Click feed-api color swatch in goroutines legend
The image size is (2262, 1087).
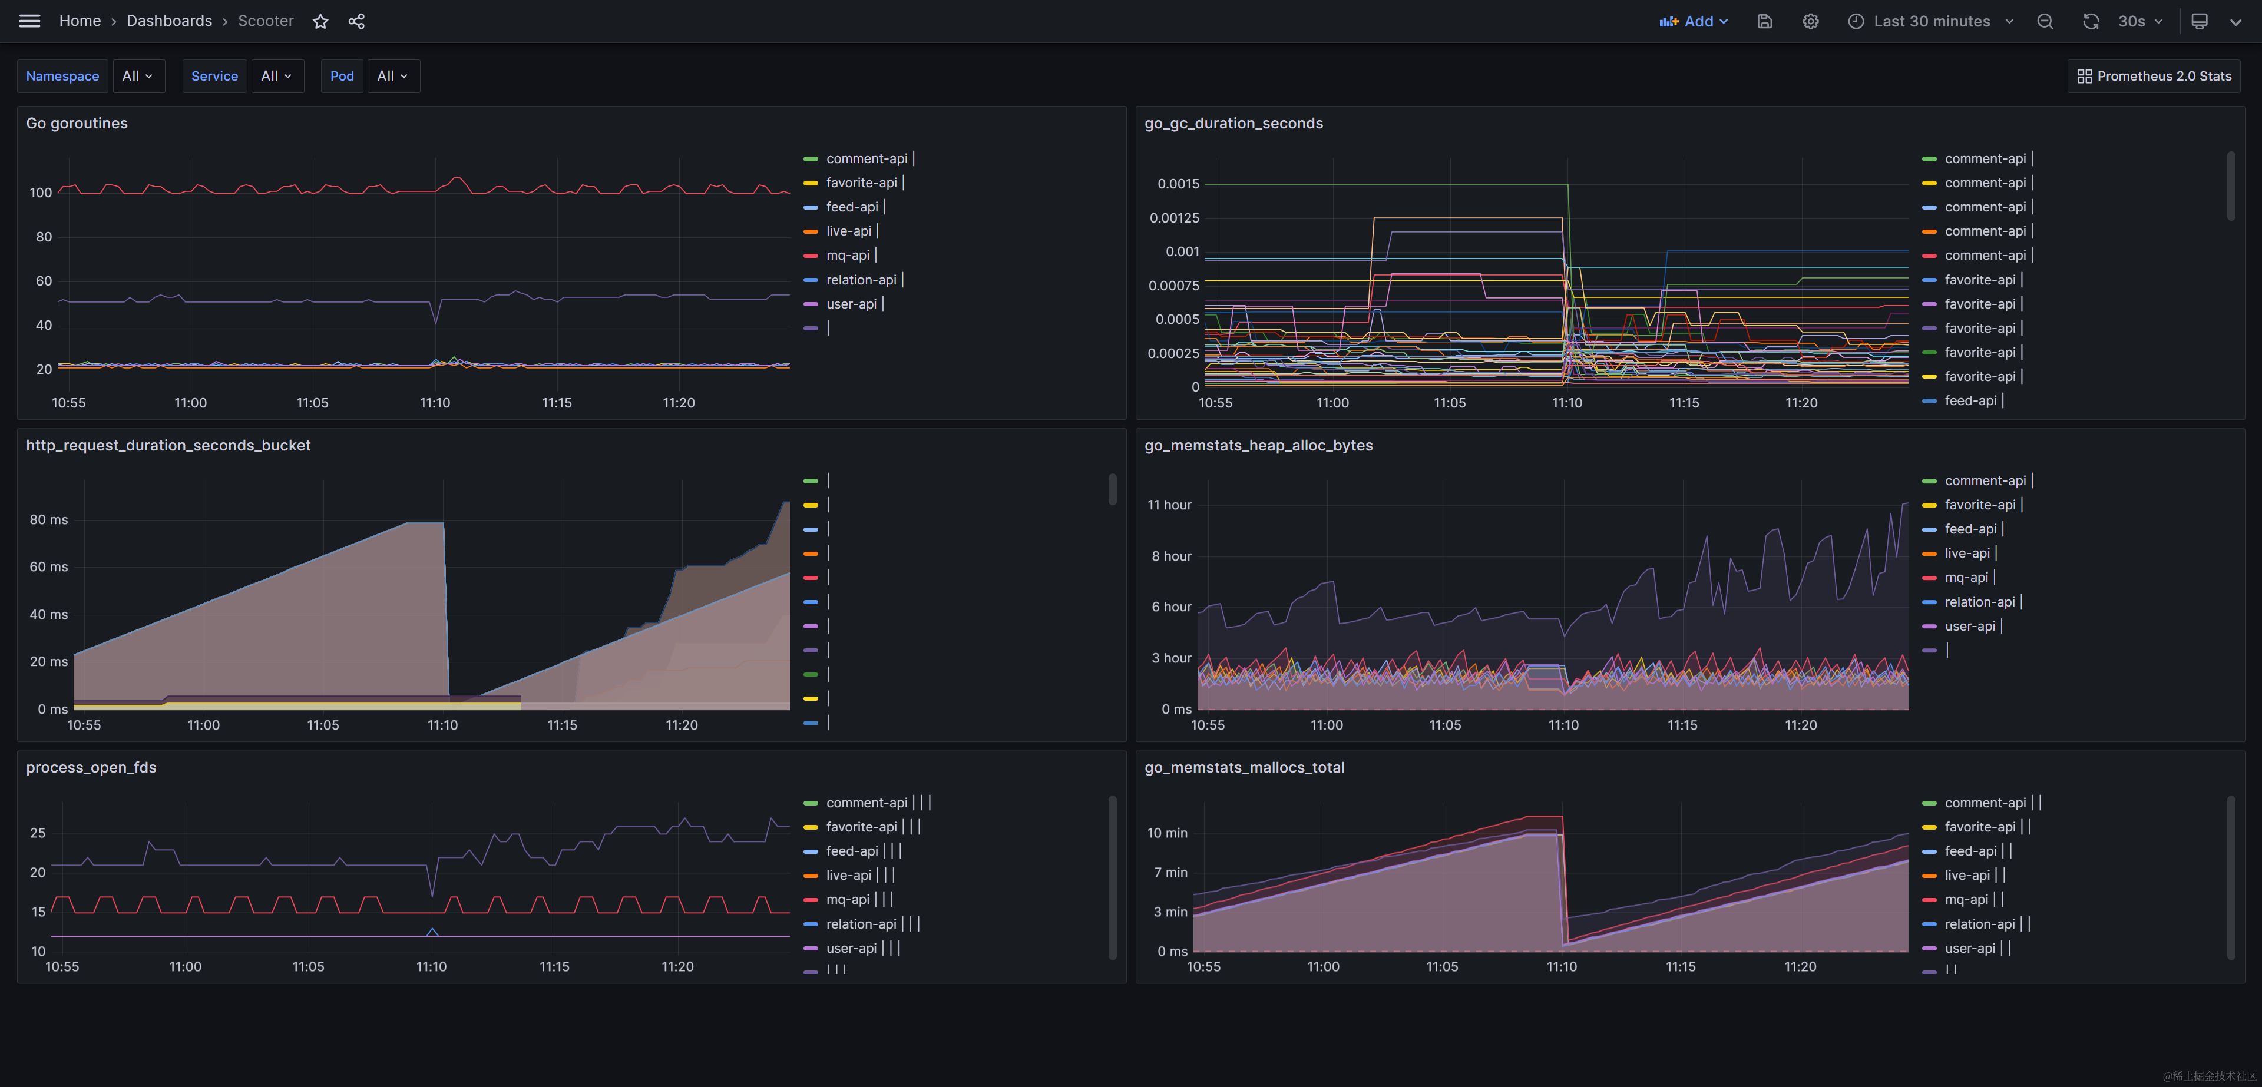(x=811, y=207)
